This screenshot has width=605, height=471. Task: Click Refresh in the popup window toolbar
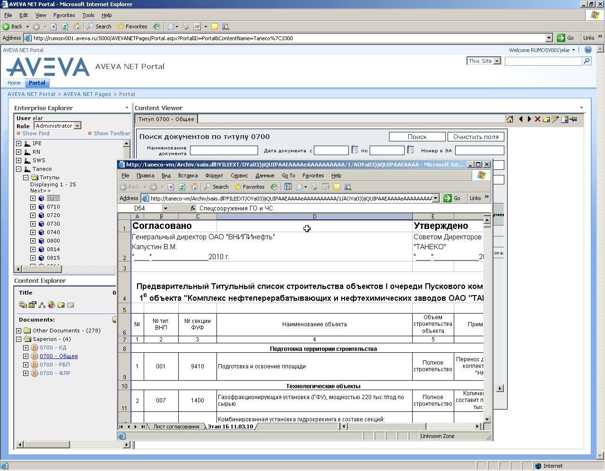(x=182, y=187)
